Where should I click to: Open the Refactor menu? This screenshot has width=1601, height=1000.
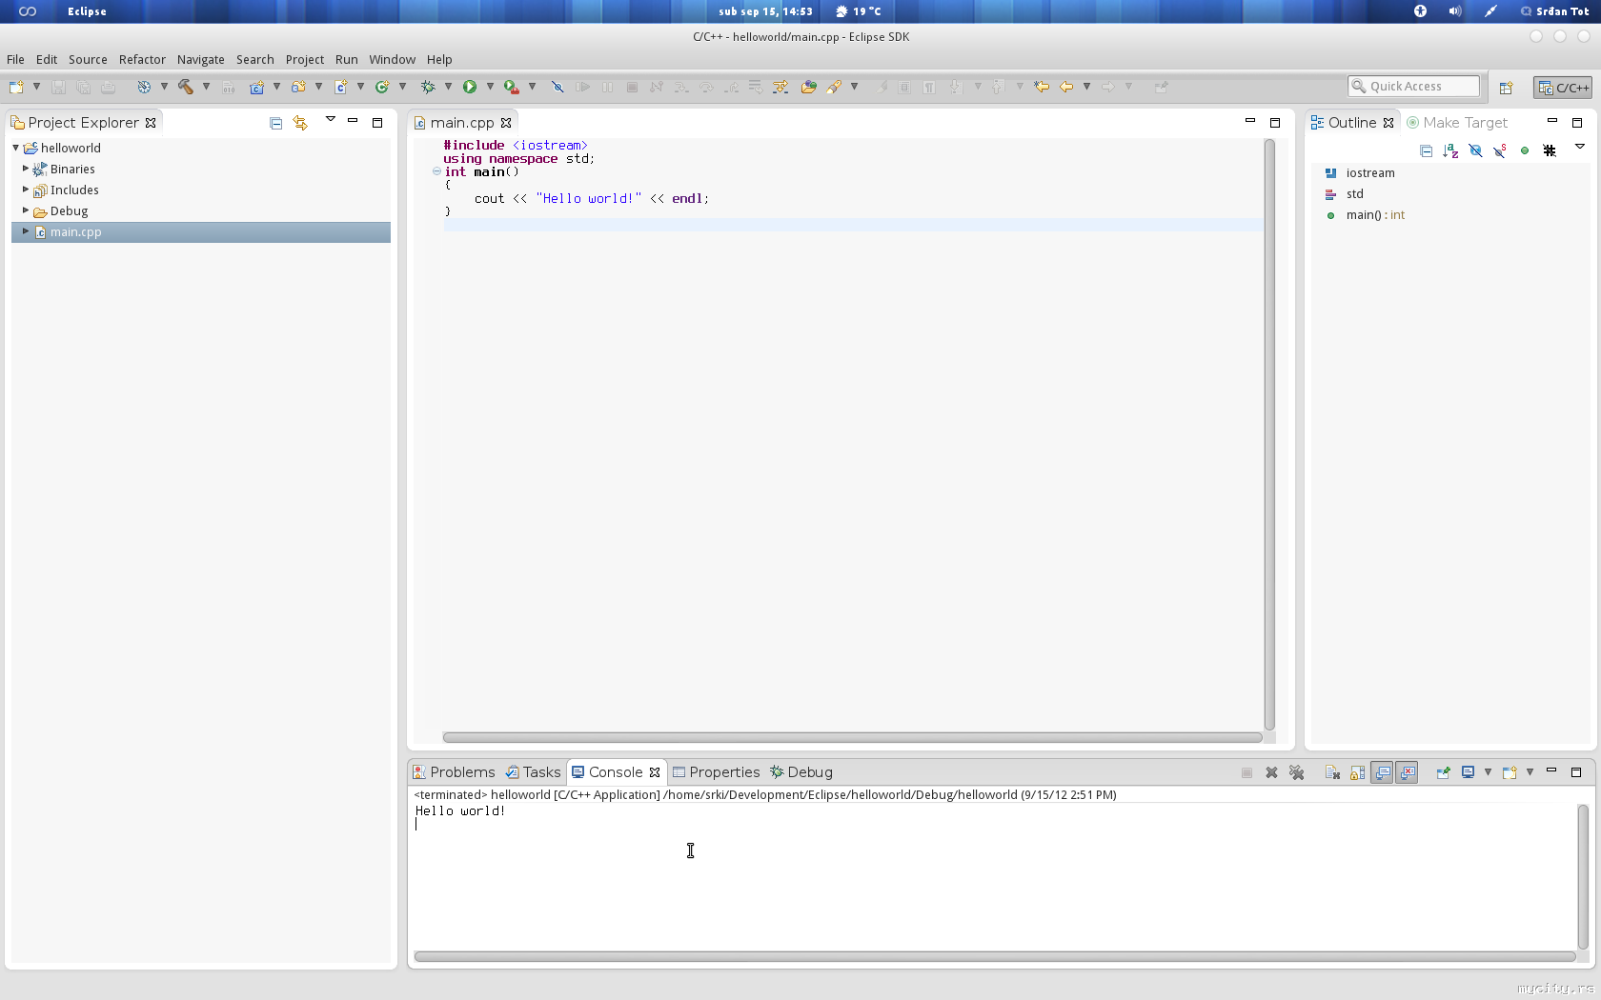(x=142, y=59)
